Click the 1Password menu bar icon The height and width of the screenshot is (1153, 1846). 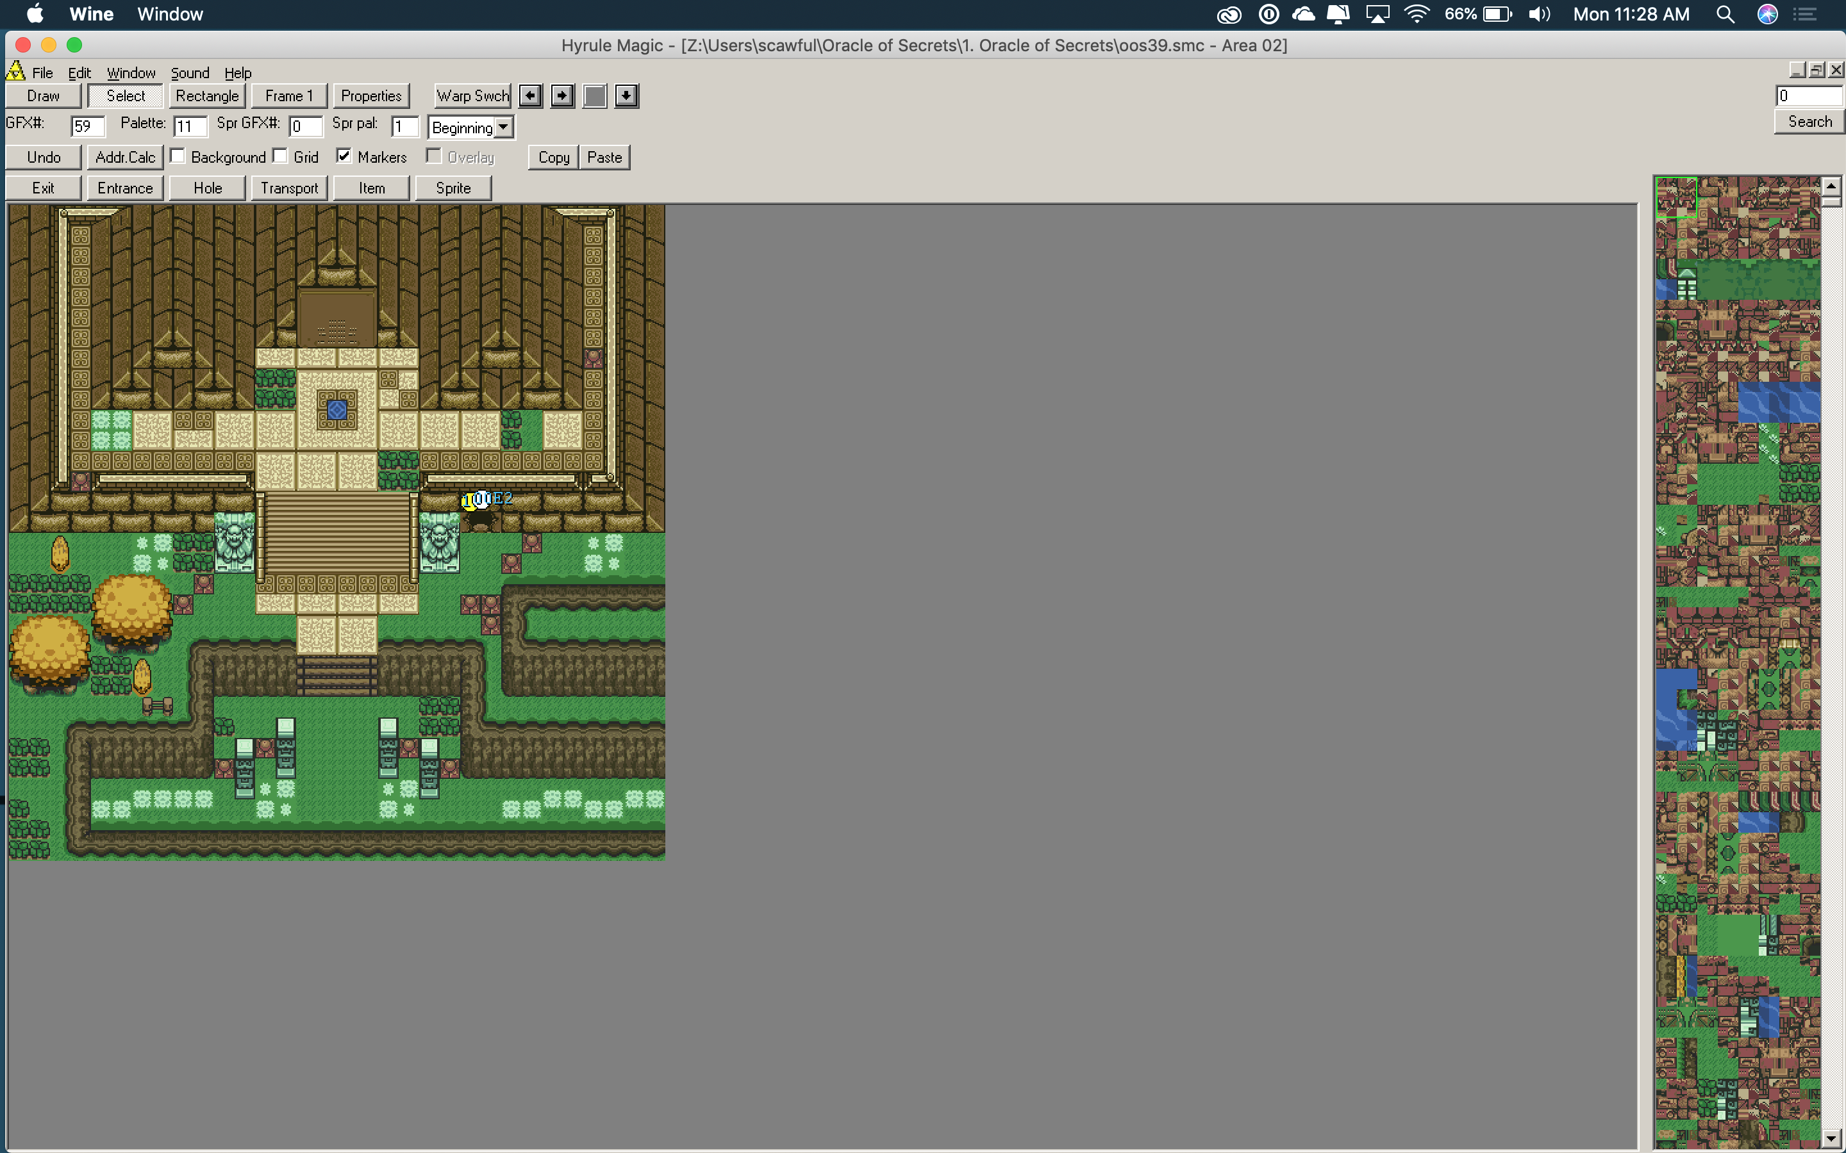(1268, 15)
